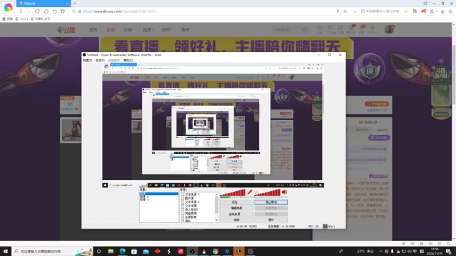Click the undo closed-tab arrow icon

point(55,11)
